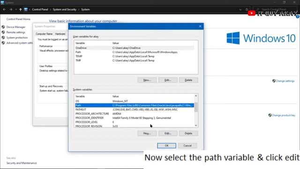This screenshot has width=300, height=169.
Task: Click the system variables scrollbar thumb
Action: click(x=196, y=108)
